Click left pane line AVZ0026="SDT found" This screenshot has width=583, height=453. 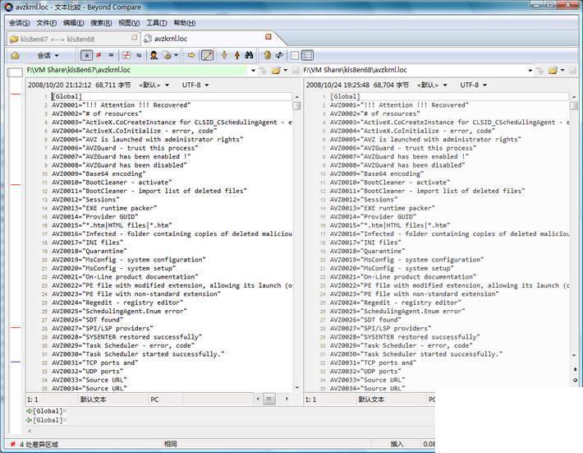(87, 320)
